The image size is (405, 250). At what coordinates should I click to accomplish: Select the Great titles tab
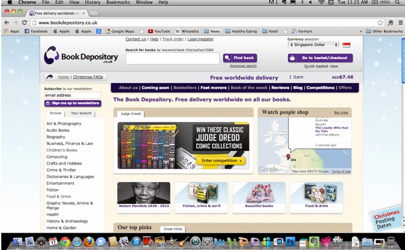pyautogui.click(x=173, y=229)
